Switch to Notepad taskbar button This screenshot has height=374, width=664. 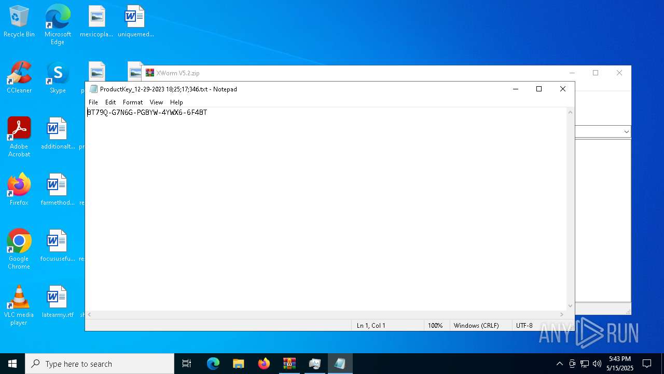tap(340, 364)
